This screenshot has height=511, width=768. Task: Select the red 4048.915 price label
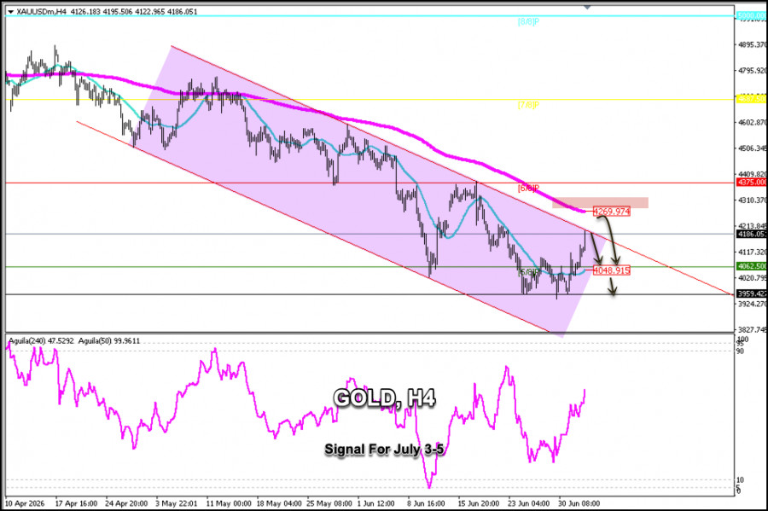click(612, 270)
